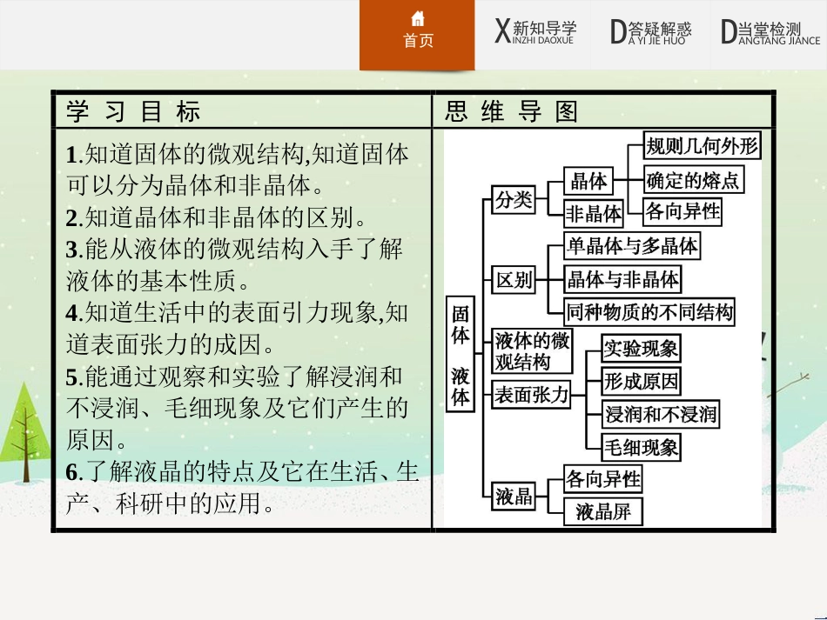Click the 同种物质的不同结构 box

click(649, 312)
